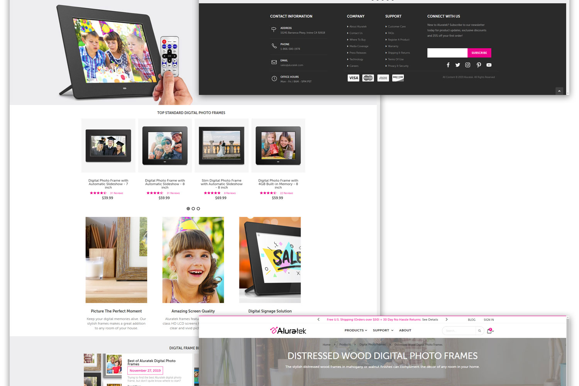Open the Twitter icon in footer
579x386 pixels.
[458, 65]
